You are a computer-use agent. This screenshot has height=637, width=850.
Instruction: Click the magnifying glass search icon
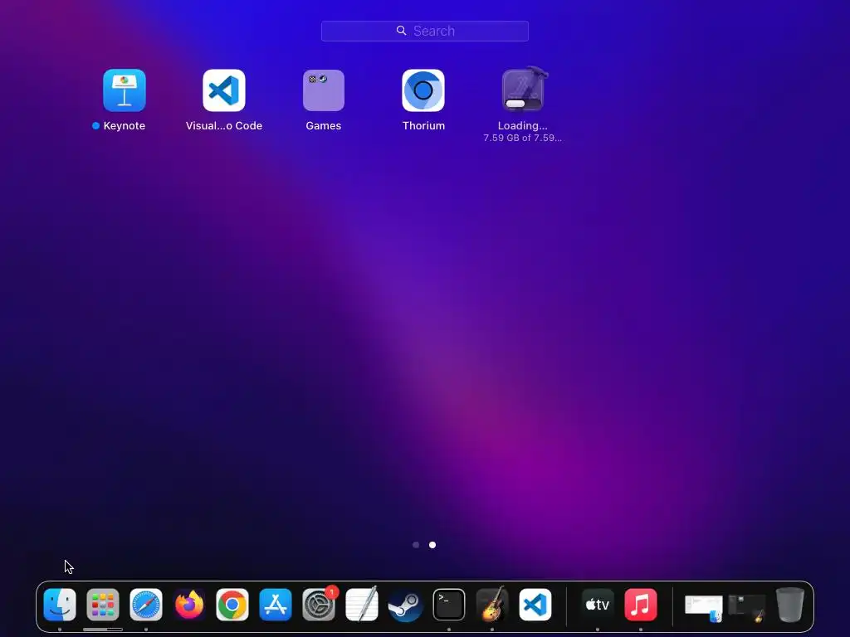401,31
